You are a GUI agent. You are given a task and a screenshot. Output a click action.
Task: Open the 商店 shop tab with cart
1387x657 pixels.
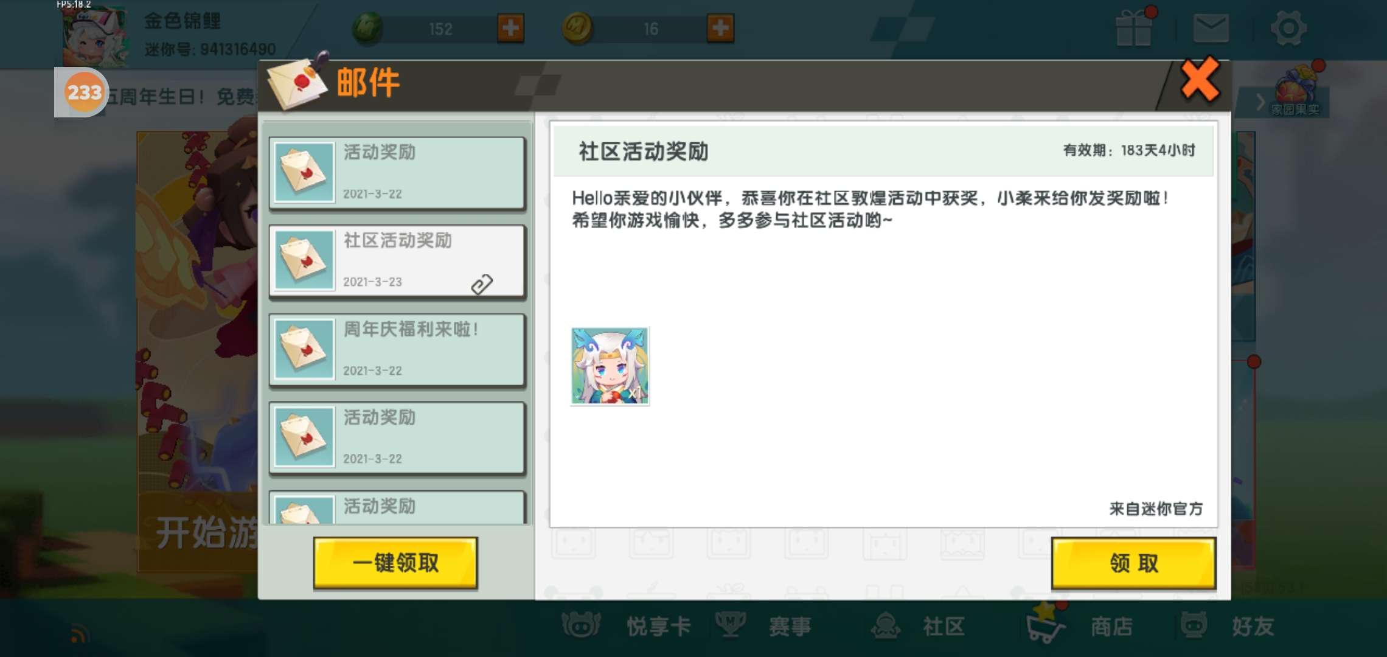(x=1080, y=626)
